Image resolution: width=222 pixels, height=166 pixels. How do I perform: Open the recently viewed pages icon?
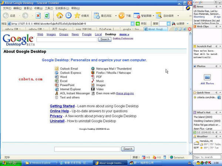pos(97,15)
